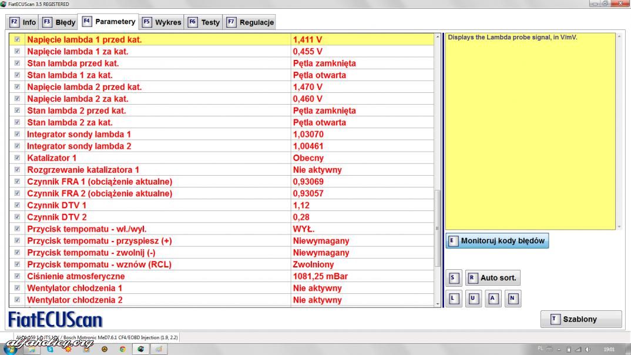
Task: Toggle the Katalizator 1 checkbox
Action: click(x=17, y=158)
